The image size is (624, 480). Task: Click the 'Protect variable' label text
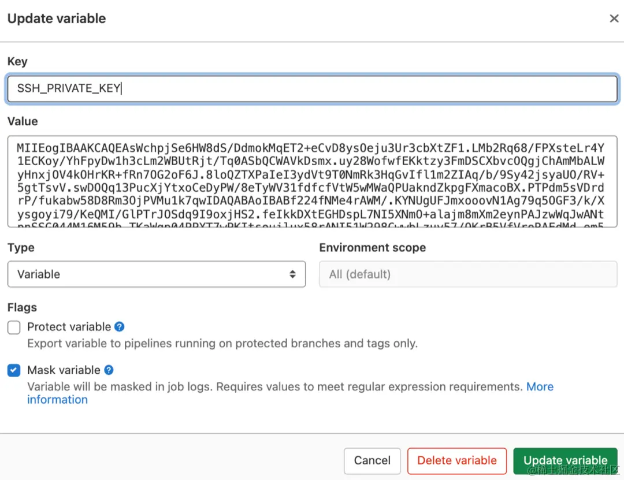click(69, 327)
